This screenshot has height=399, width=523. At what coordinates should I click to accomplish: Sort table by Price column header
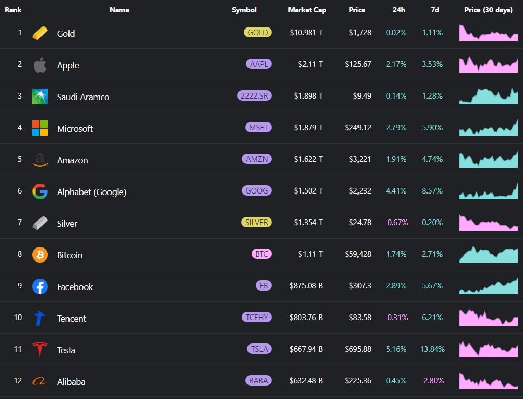tap(357, 10)
